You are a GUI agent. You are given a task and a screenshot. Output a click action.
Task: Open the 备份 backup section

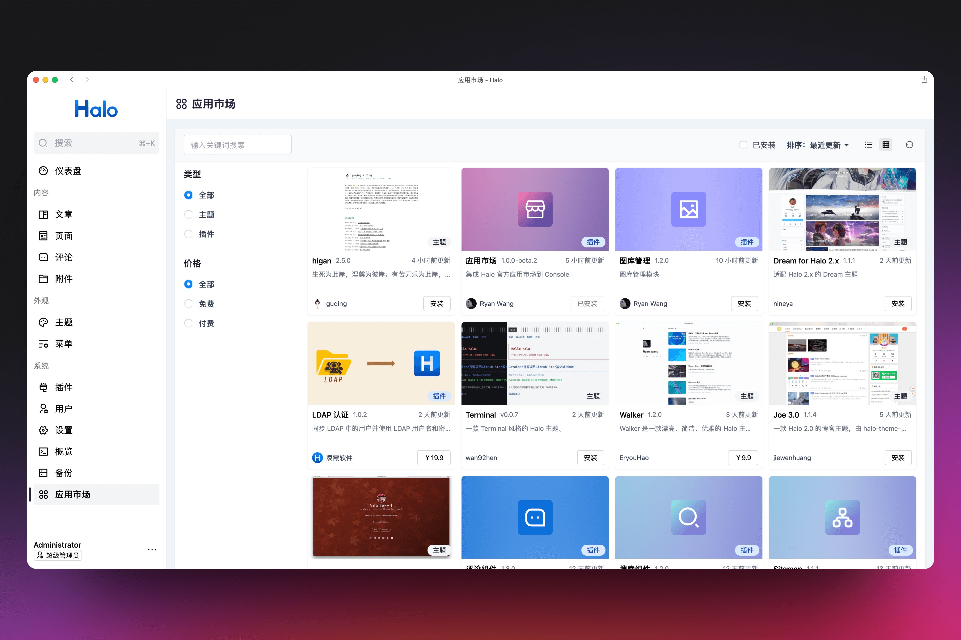pyautogui.click(x=64, y=473)
